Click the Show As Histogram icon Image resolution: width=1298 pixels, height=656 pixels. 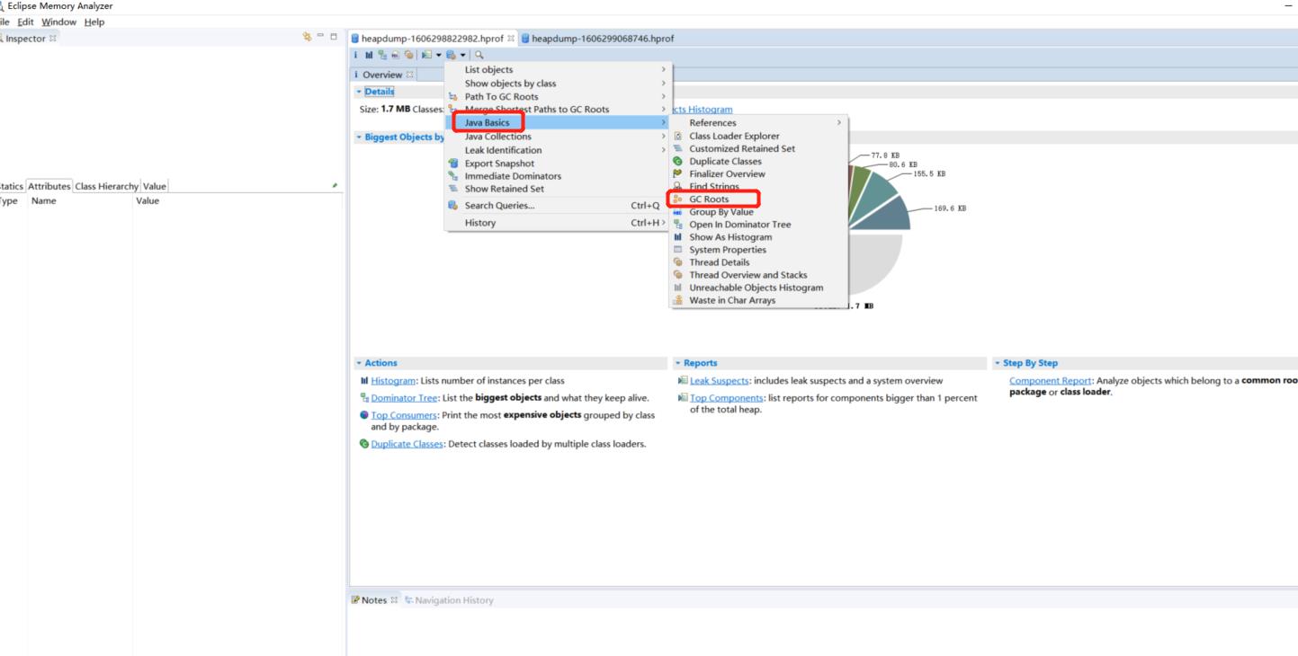tap(678, 237)
